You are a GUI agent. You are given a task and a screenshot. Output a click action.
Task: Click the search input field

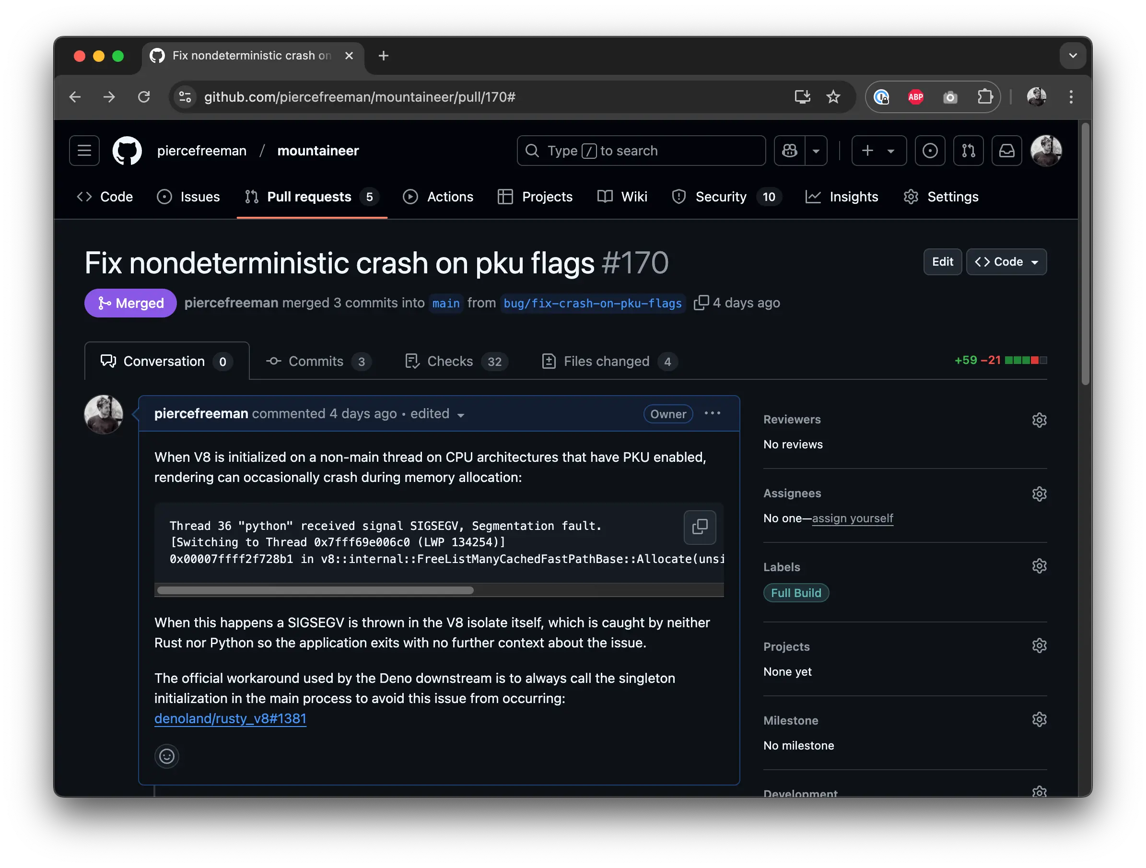tap(641, 151)
